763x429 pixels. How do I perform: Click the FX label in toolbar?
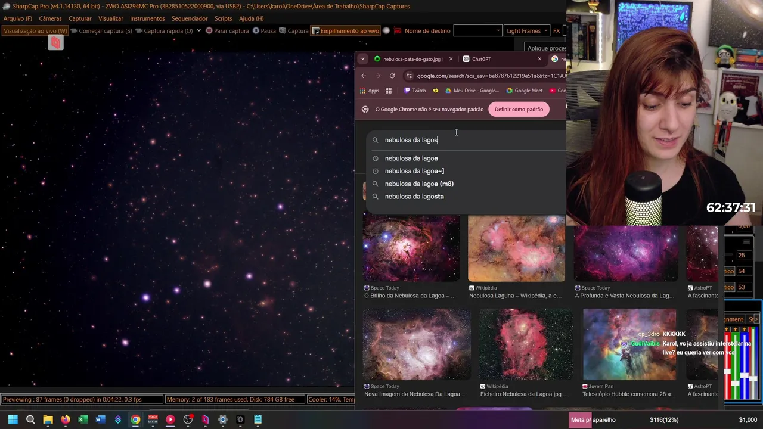click(x=556, y=31)
